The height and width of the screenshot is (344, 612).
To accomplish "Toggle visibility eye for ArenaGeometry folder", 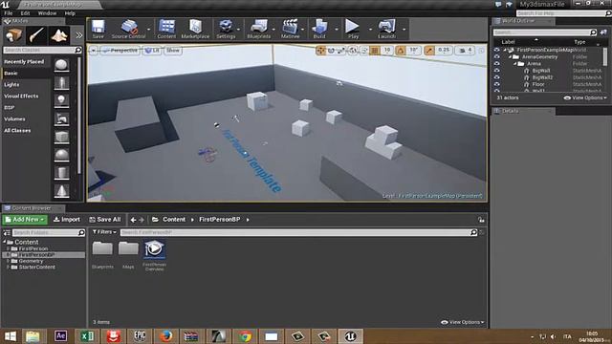I will (496, 56).
